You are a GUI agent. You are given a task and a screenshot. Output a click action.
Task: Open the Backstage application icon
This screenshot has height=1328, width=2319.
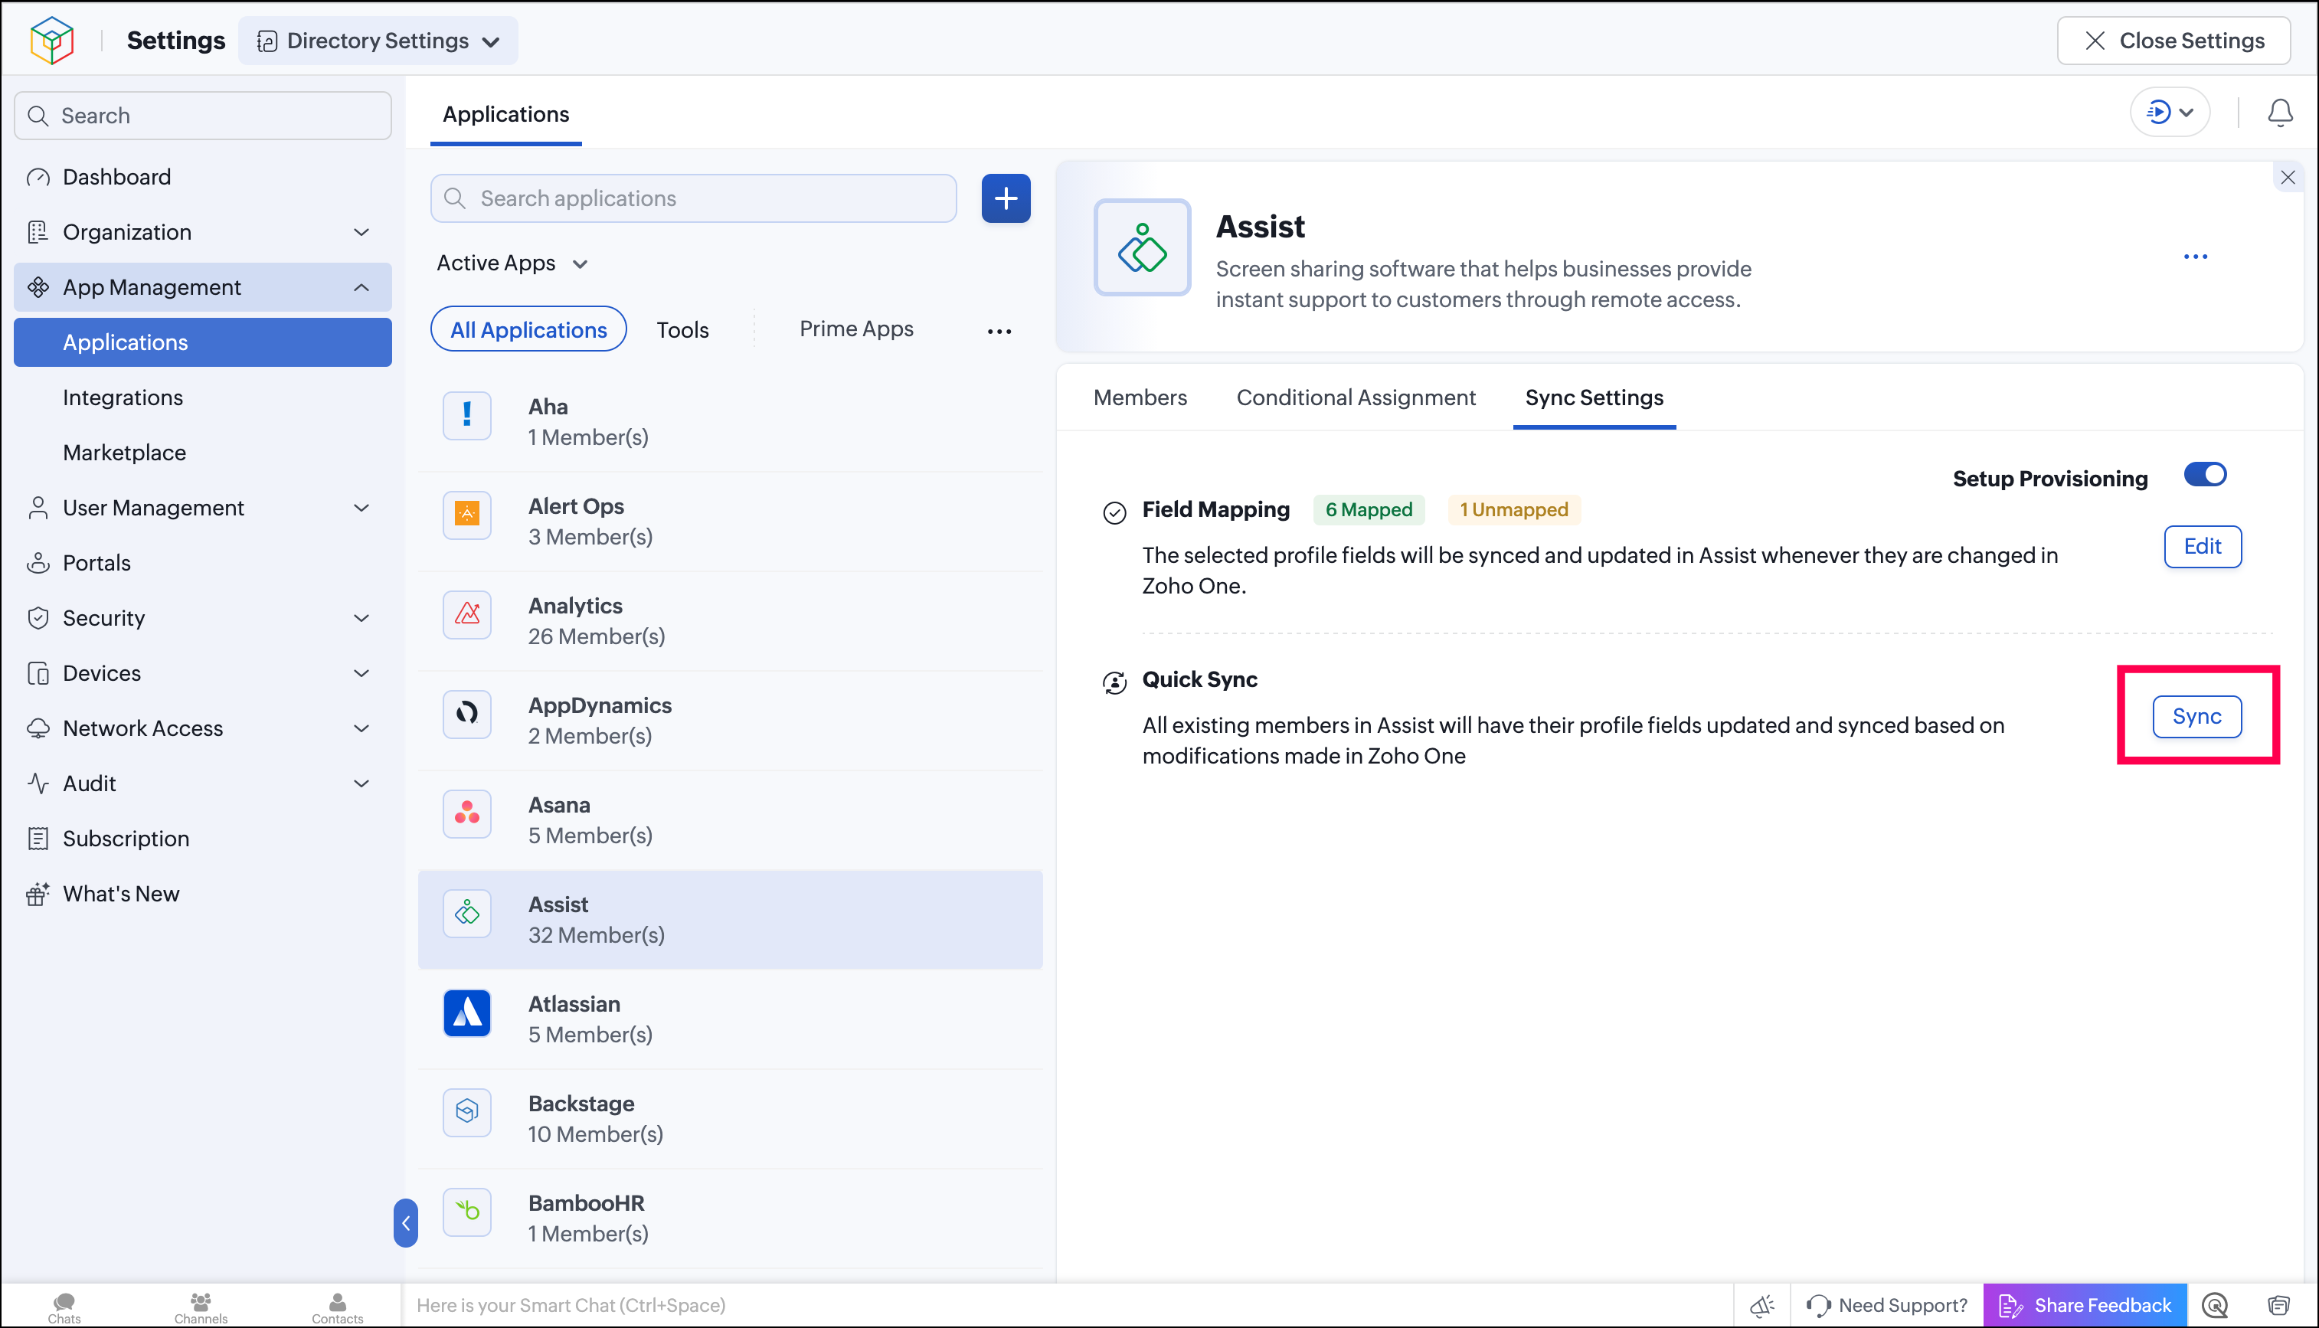pos(467,1112)
